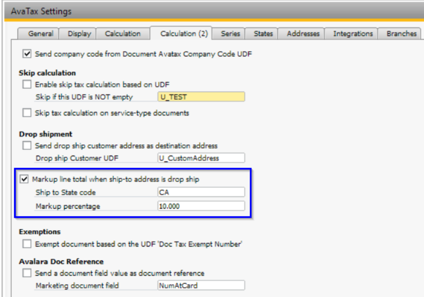Click the Drop shipment heading
424x297 pixels.
pyautogui.click(x=46, y=134)
